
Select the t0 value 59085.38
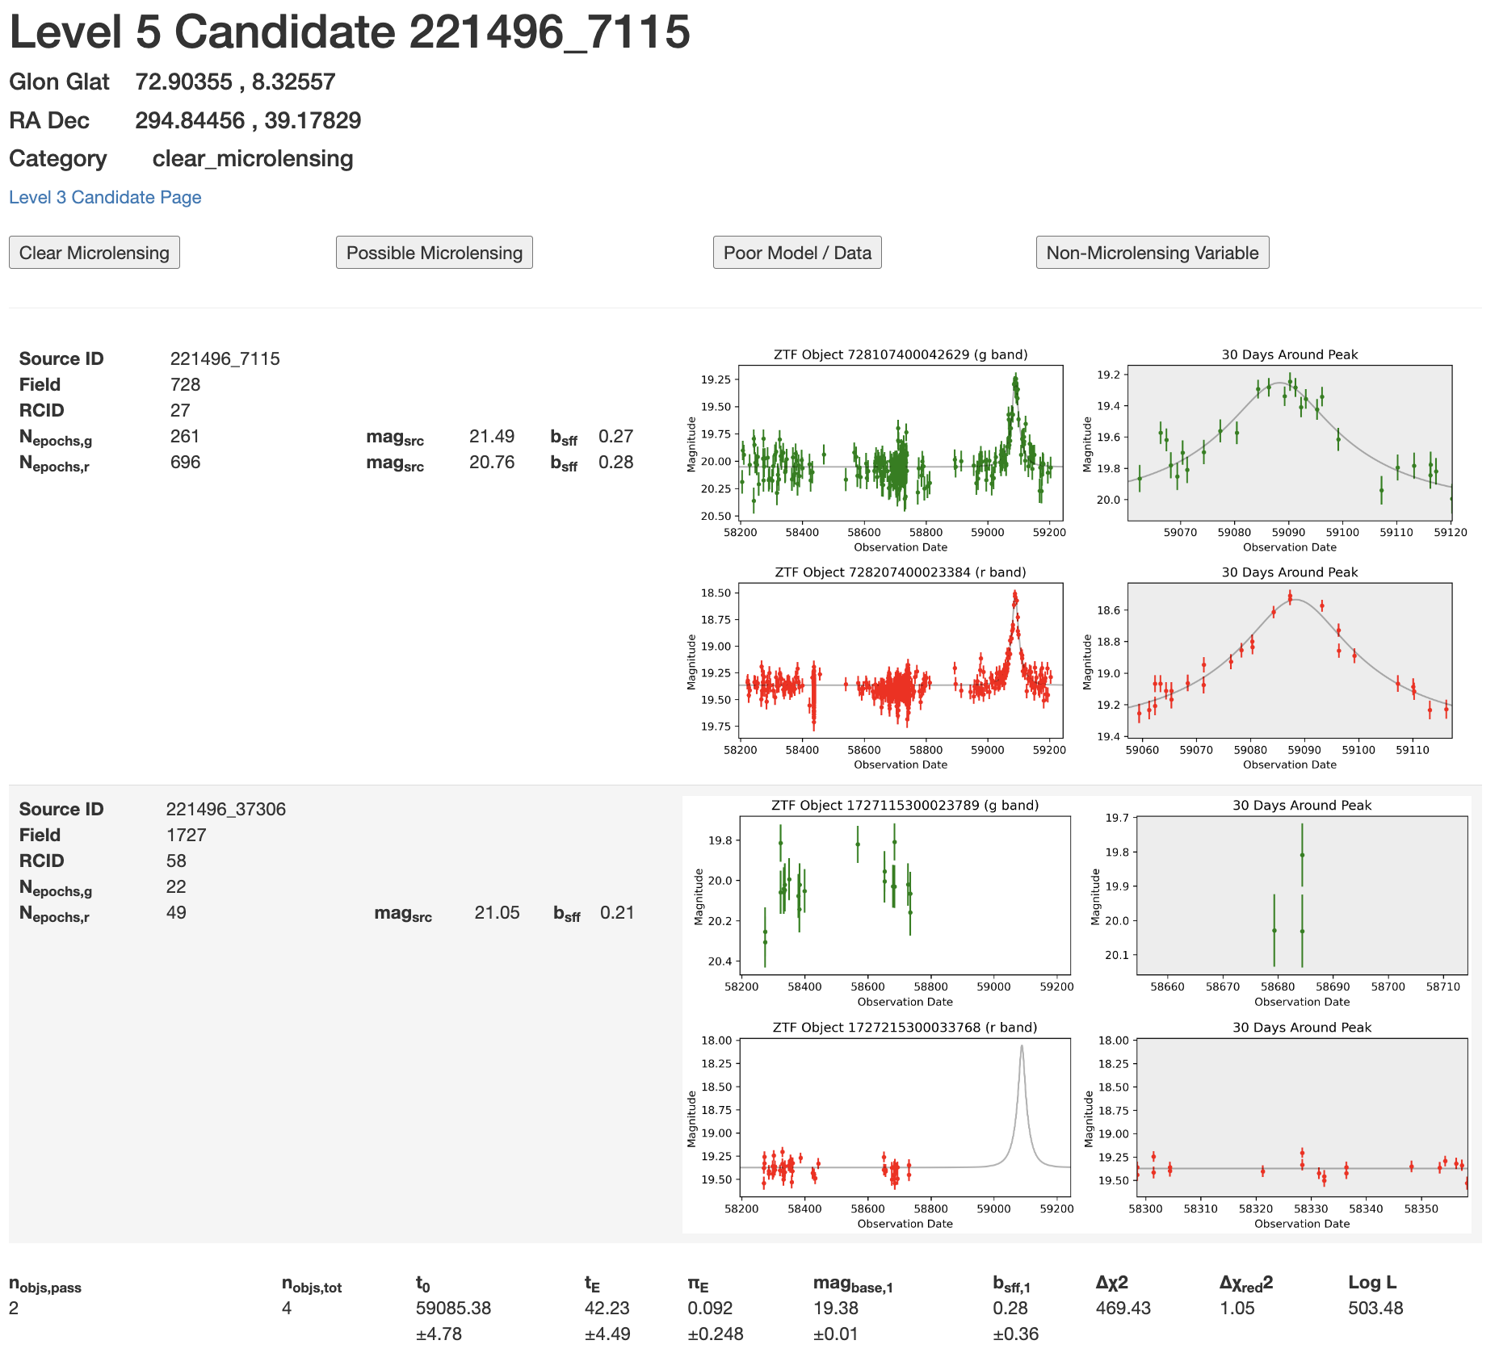(453, 1308)
